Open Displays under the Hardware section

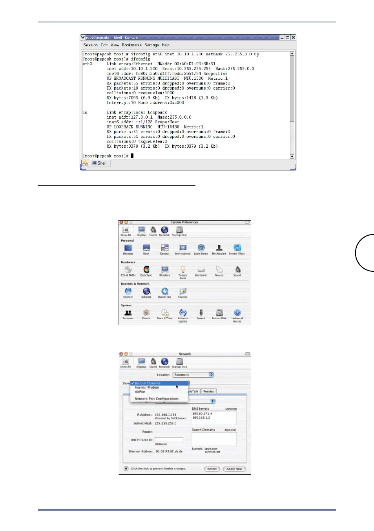point(165,271)
